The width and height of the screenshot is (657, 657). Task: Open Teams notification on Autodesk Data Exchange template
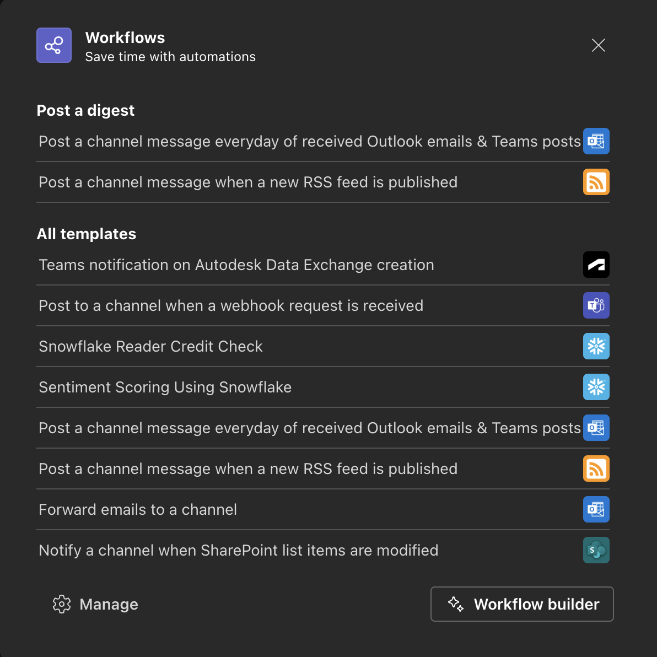click(236, 265)
